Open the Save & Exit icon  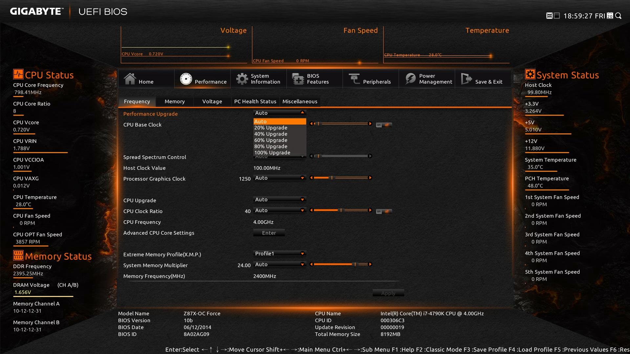(467, 79)
